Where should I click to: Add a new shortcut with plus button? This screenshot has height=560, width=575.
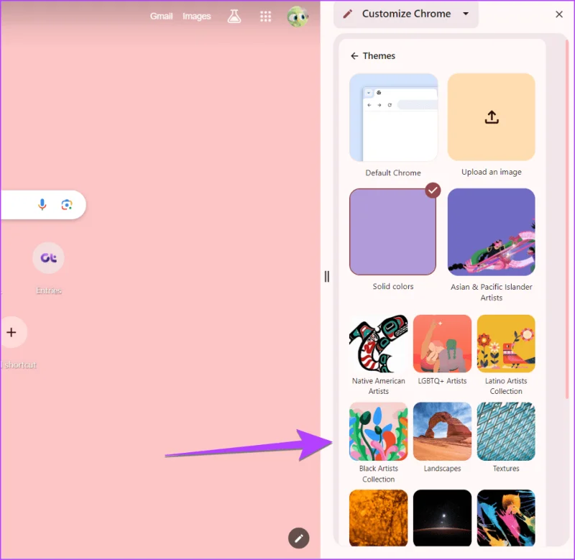click(11, 332)
